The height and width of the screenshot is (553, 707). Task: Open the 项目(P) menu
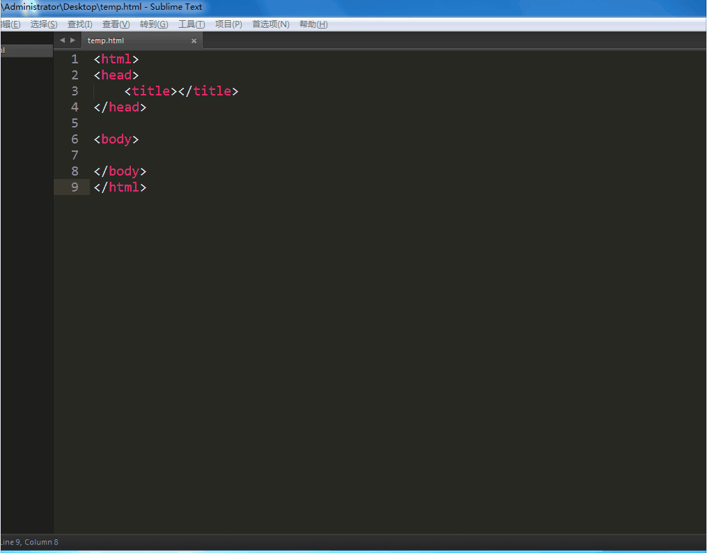tap(228, 24)
